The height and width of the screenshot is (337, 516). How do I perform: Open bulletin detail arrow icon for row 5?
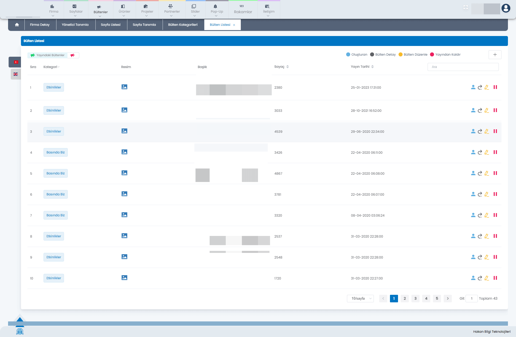point(480,173)
